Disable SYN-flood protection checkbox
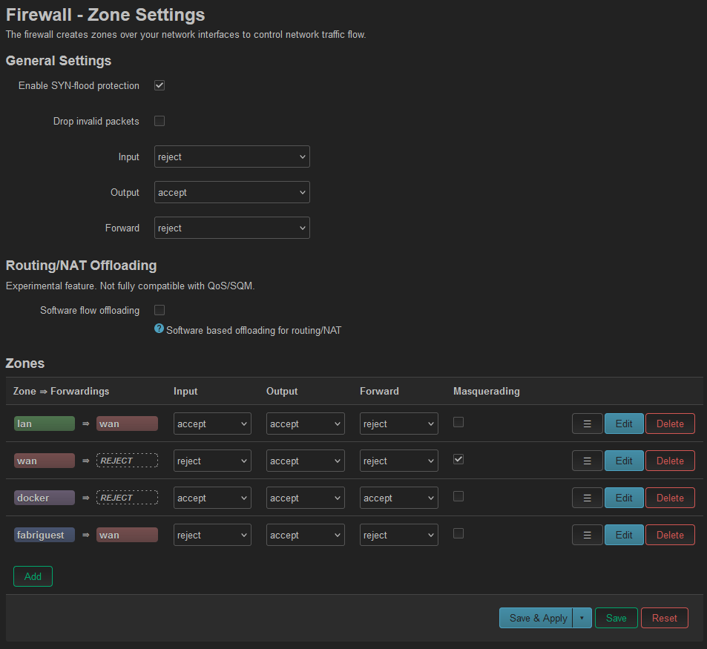 click(160, 85)
